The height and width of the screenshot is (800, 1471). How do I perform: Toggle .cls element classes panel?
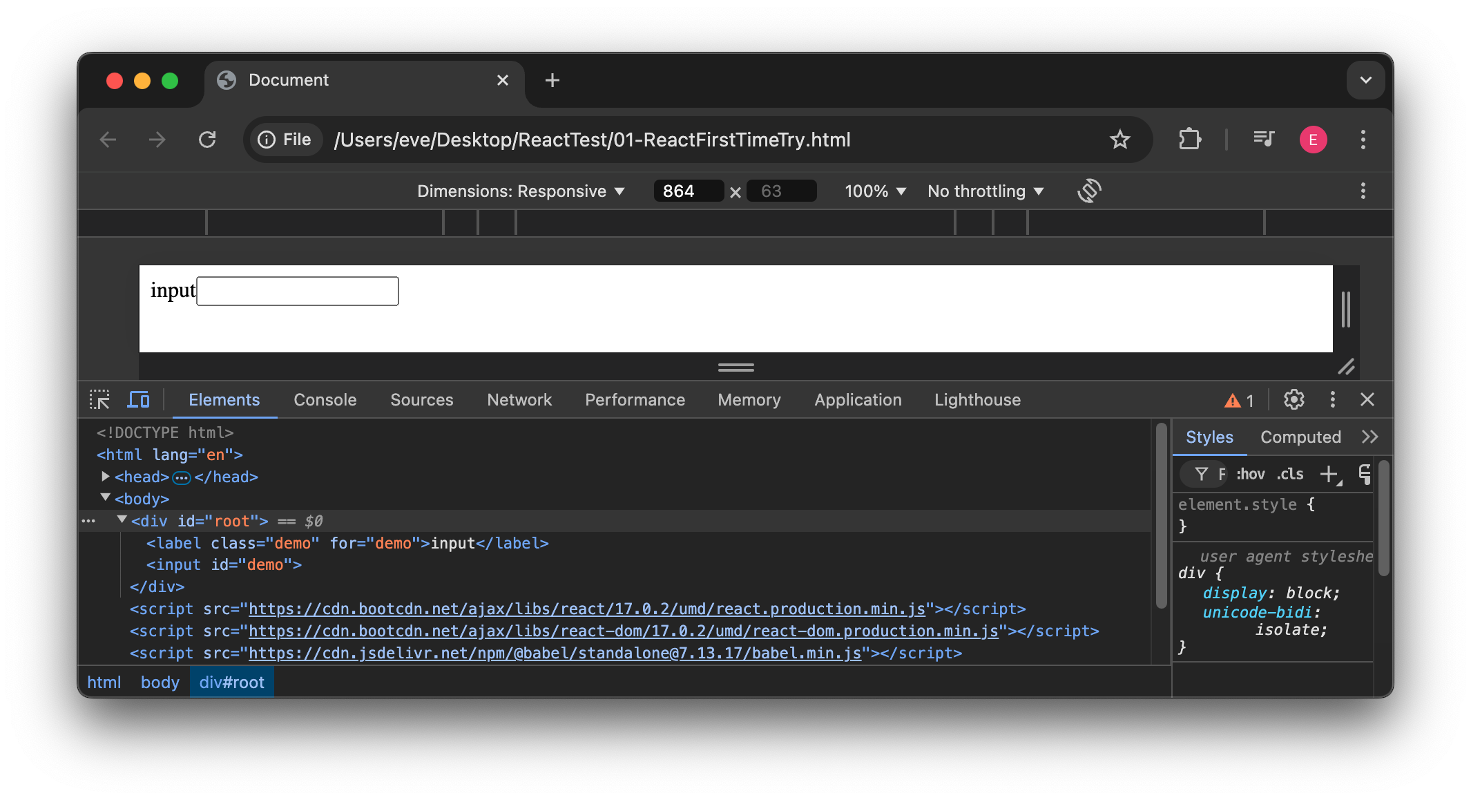point(1289,474)
